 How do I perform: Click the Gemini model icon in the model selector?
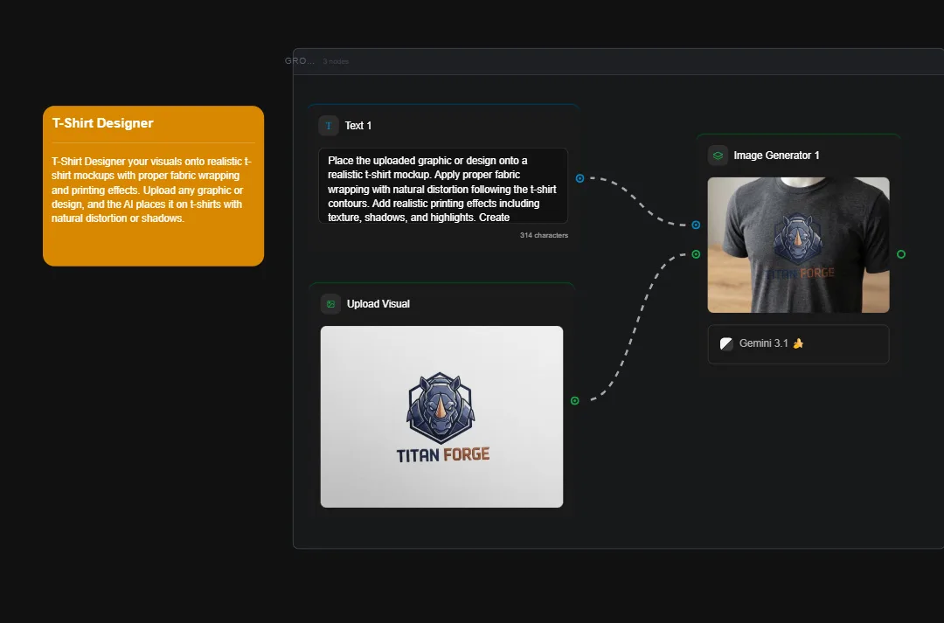725,343
